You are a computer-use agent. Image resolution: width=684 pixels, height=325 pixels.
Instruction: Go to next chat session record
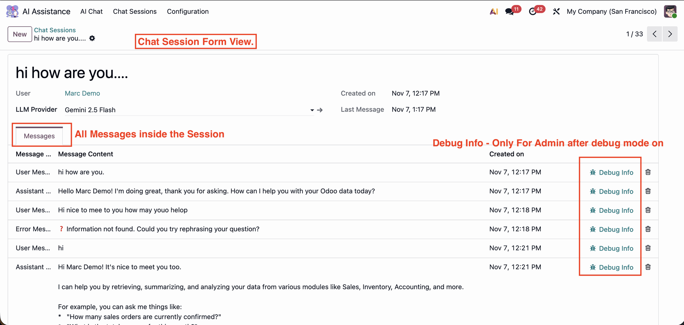point(670,34)
